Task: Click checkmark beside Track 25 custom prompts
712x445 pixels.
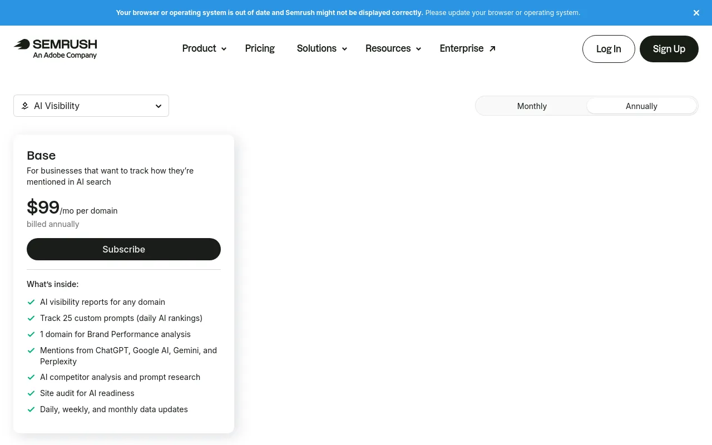Action: (31, 318)
